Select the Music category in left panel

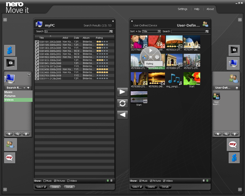(18, 92)
